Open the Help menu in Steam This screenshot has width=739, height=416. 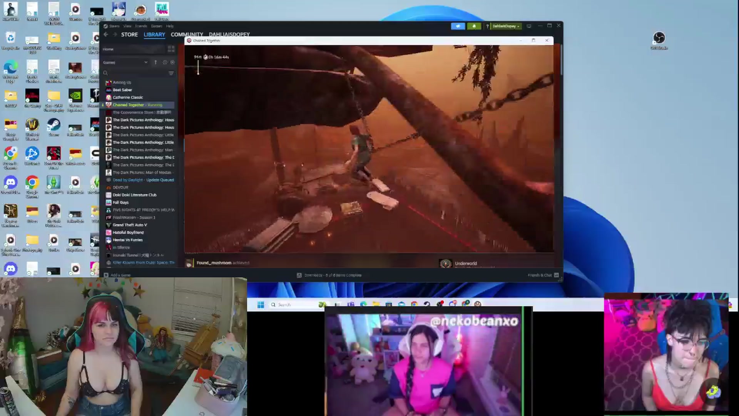(170, 26)
